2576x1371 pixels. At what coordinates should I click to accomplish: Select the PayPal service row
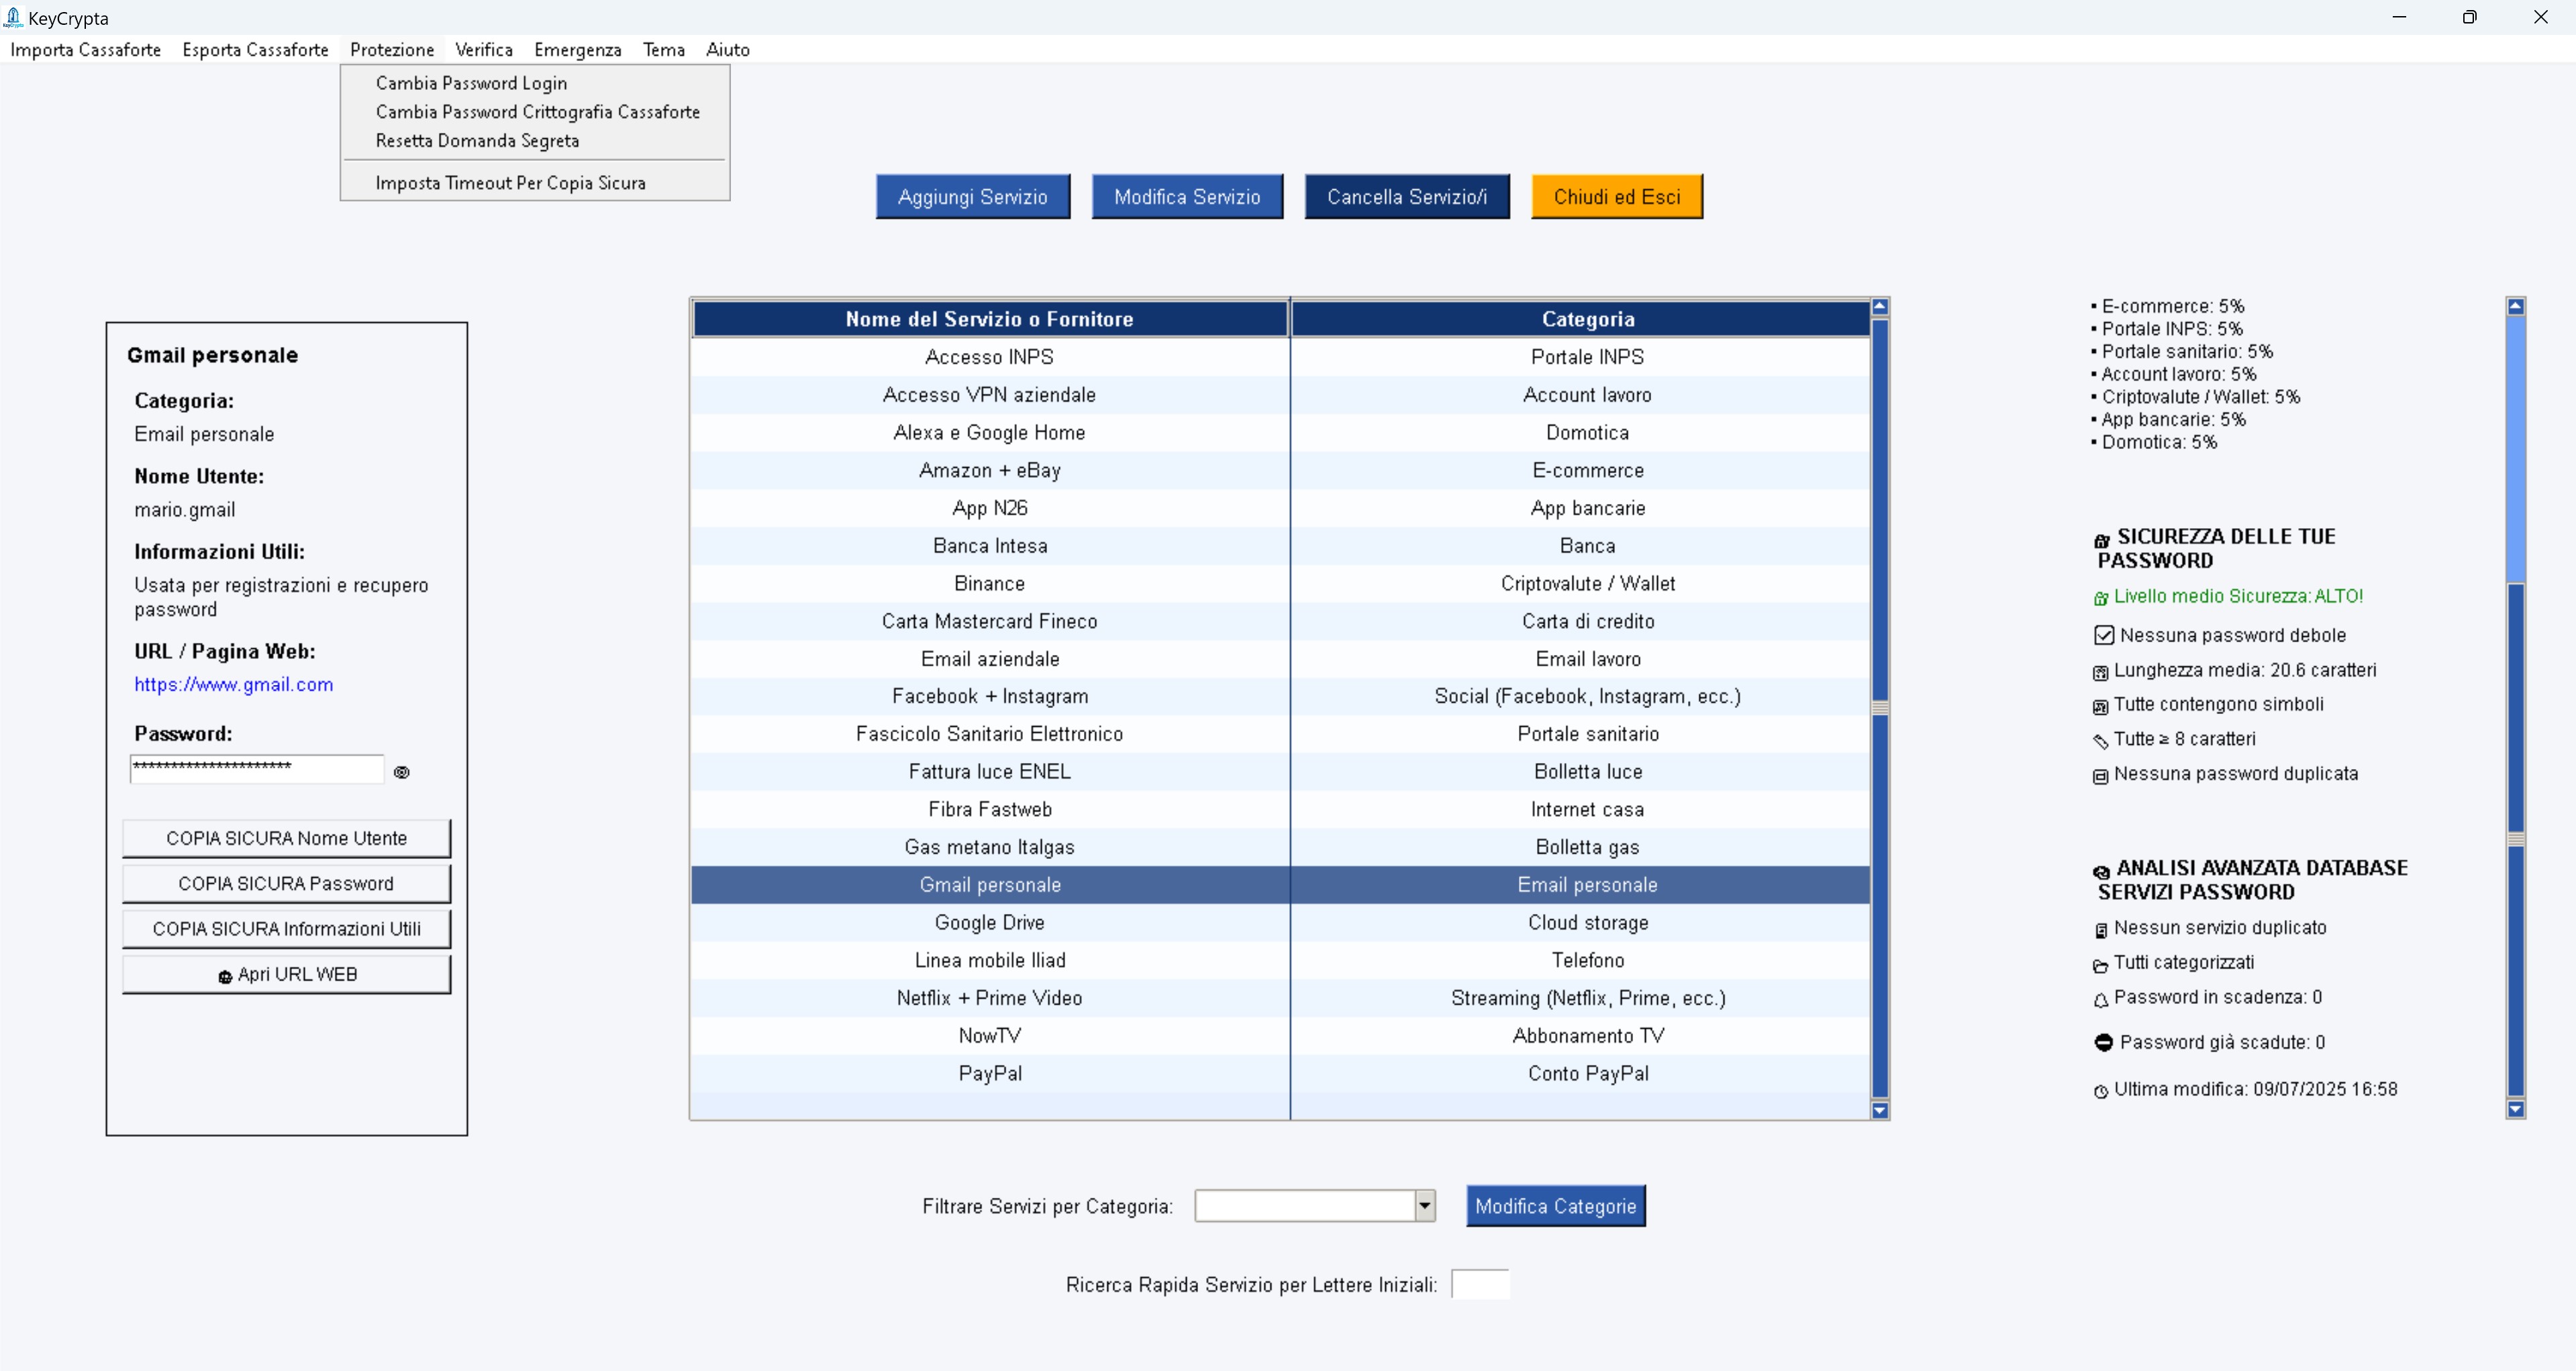coord(1280,1074)
